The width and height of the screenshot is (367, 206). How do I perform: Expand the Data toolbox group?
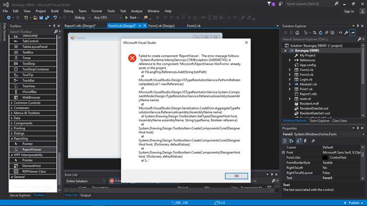coord(11,118)
